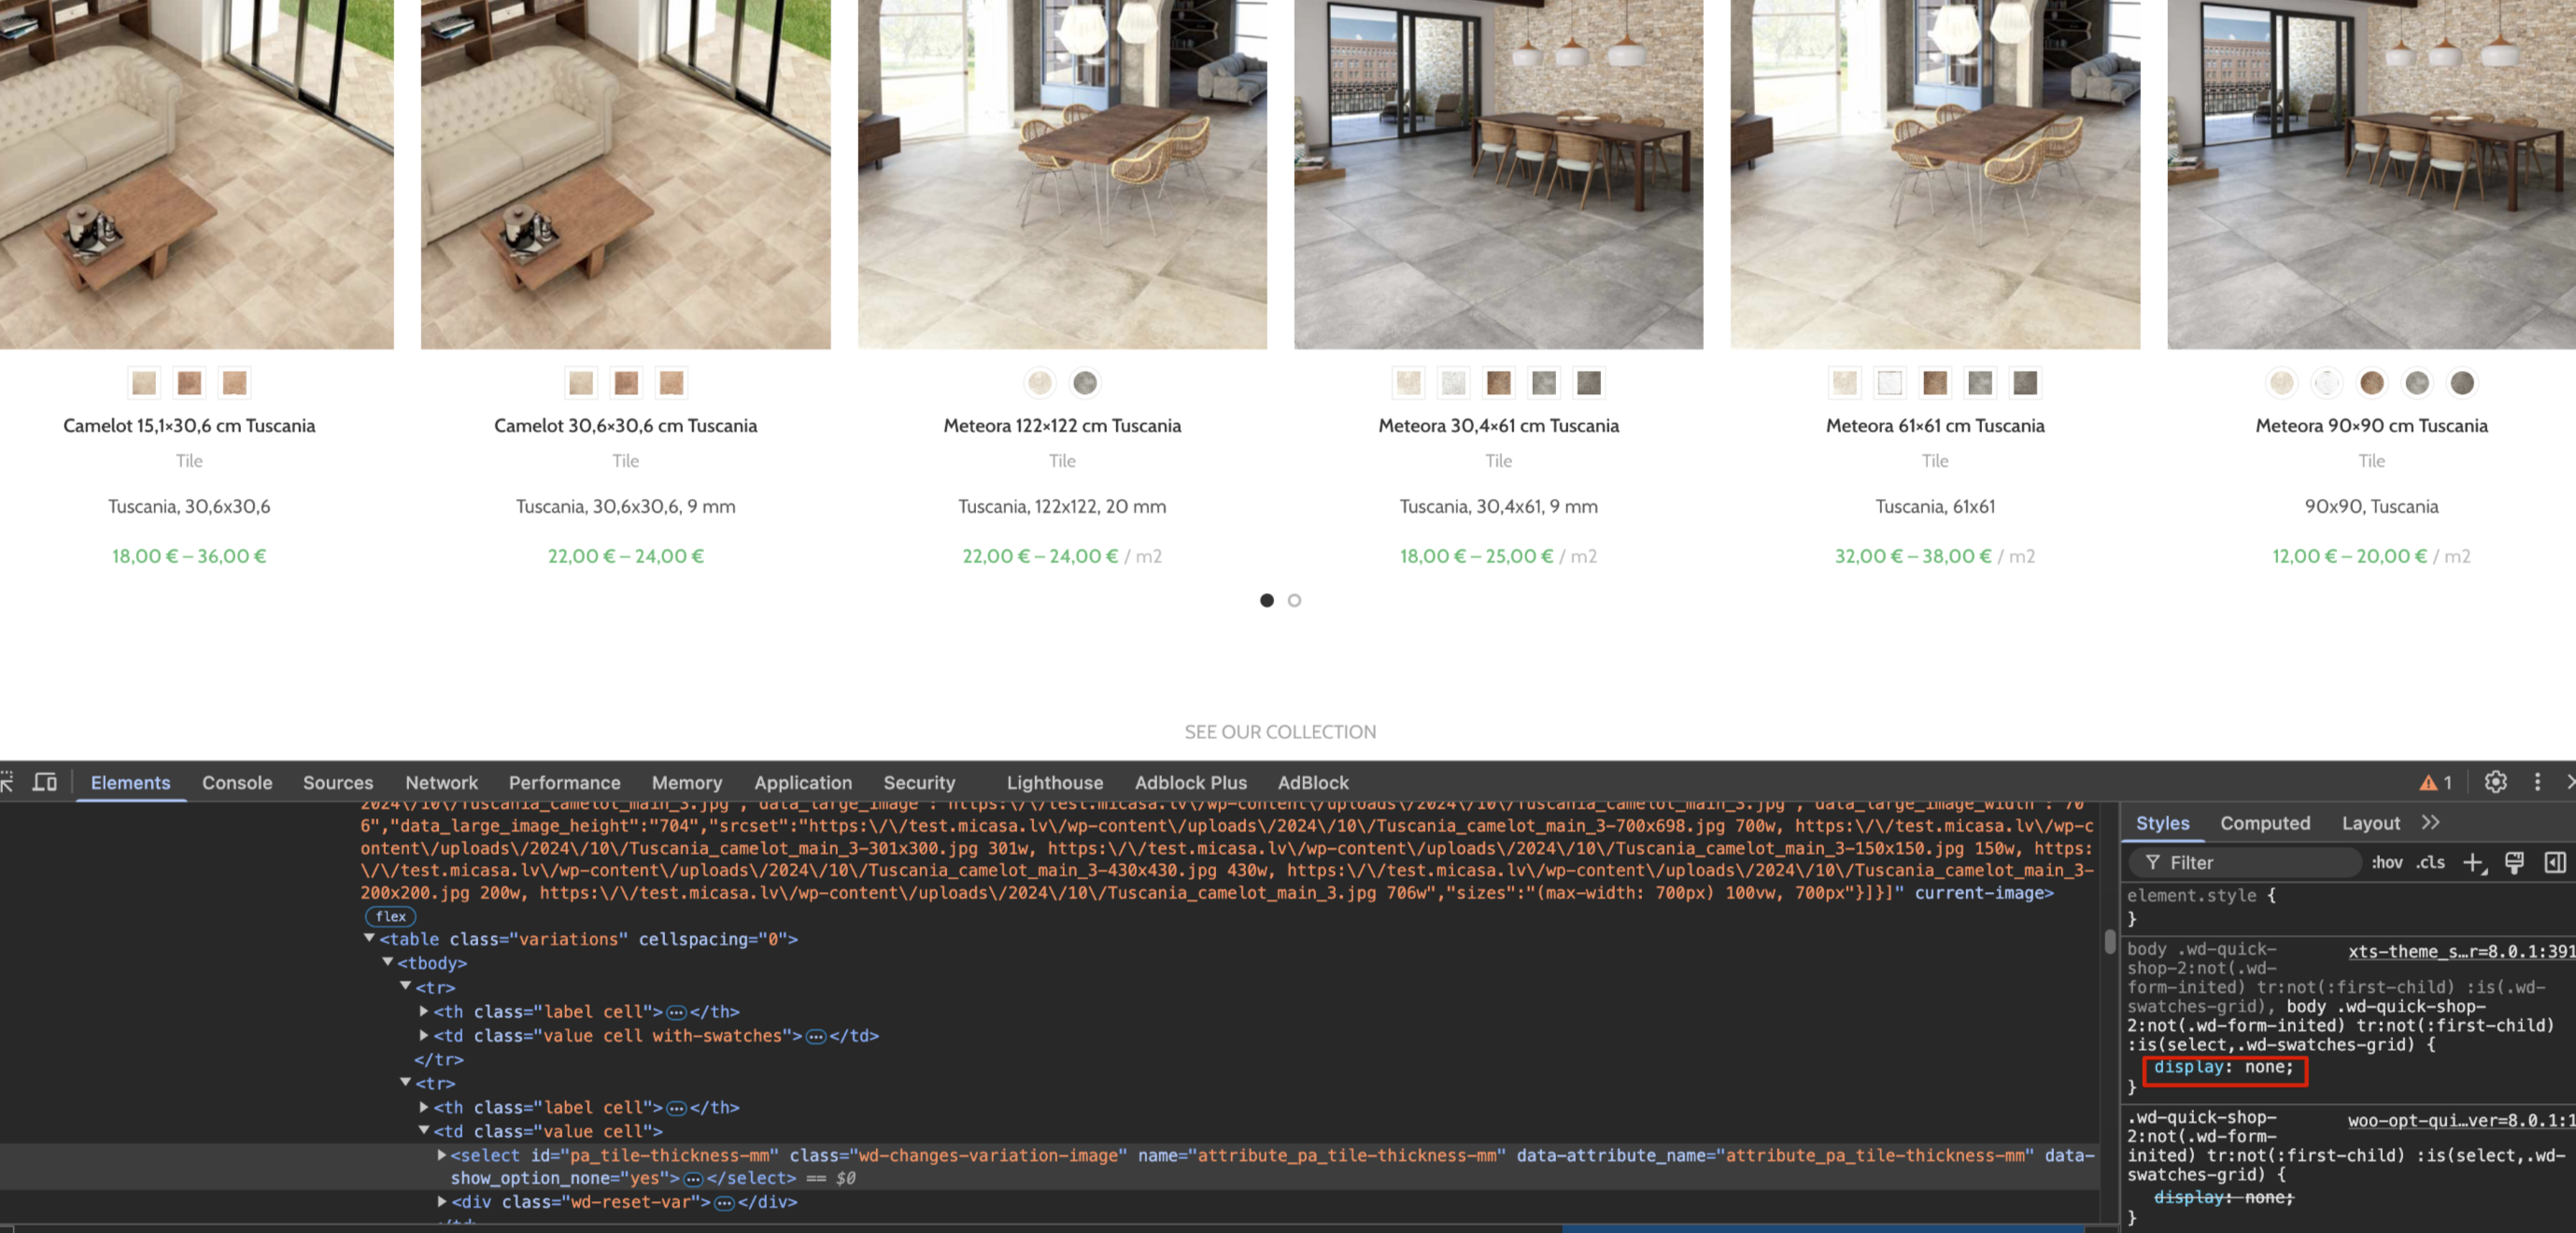This screenshot has width=2576, height=1233.
Task: Open Meteora 30,4×61 cm Tuscania product
Action: 1498,425
